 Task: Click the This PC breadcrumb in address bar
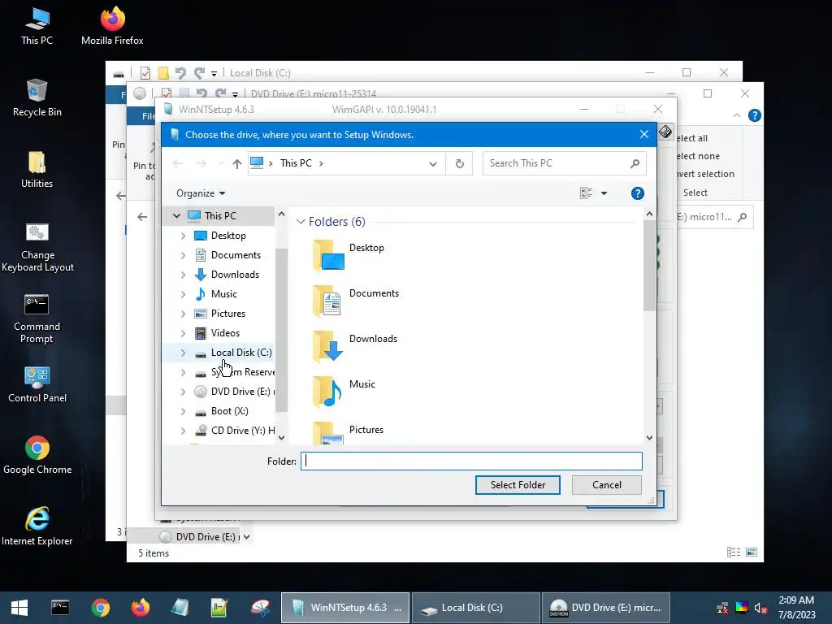coord(296,163)
